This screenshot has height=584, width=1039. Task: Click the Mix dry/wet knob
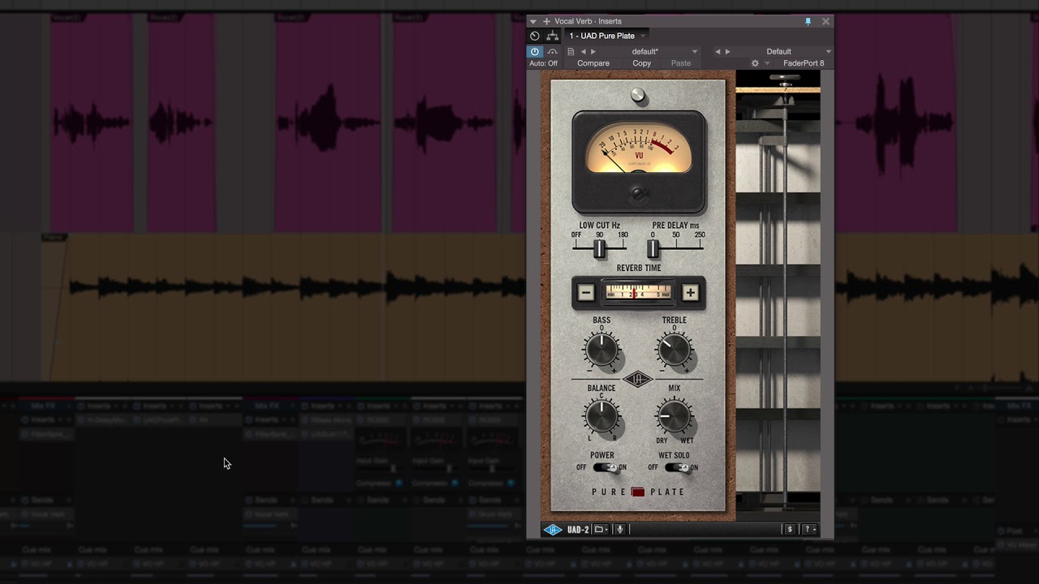tap(674, 417)
